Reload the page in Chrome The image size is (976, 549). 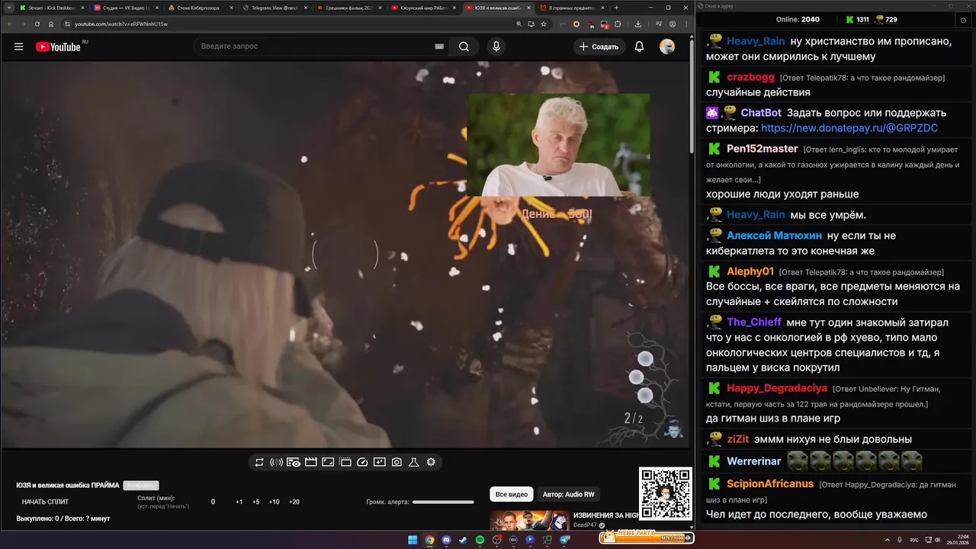(37, 24)
